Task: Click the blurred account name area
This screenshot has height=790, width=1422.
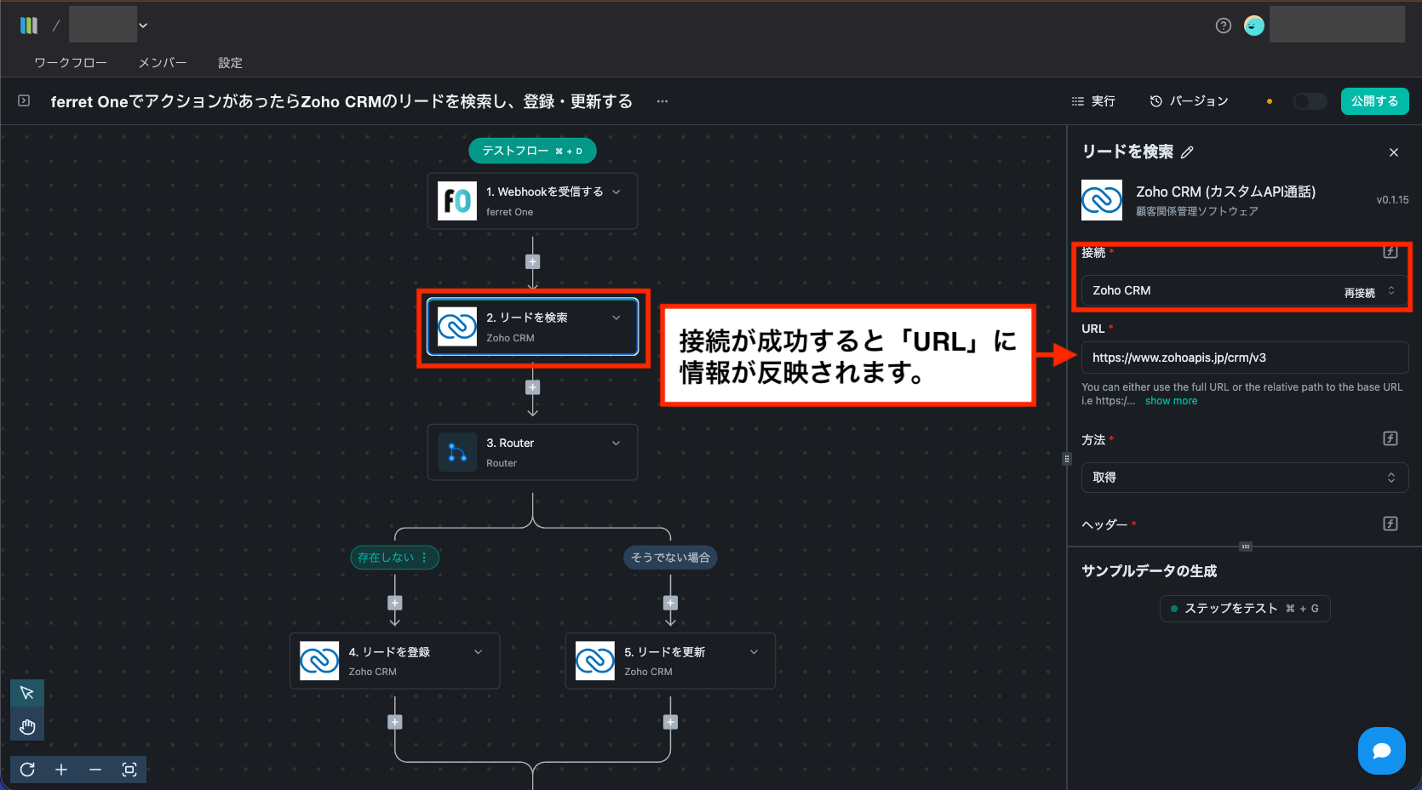Action: 1337,25
